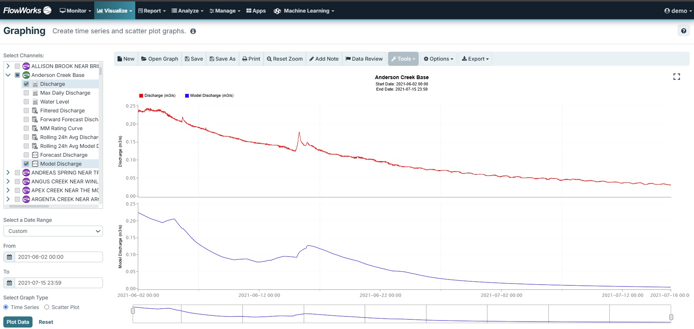Click the To date calendar icon
The image size is (694, 329).
[9, 283]
